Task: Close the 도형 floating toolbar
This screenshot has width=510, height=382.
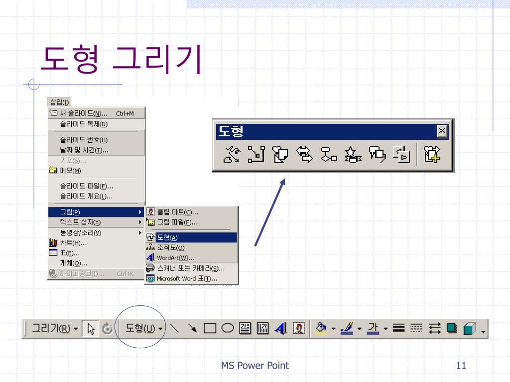Action: (442, 131)
